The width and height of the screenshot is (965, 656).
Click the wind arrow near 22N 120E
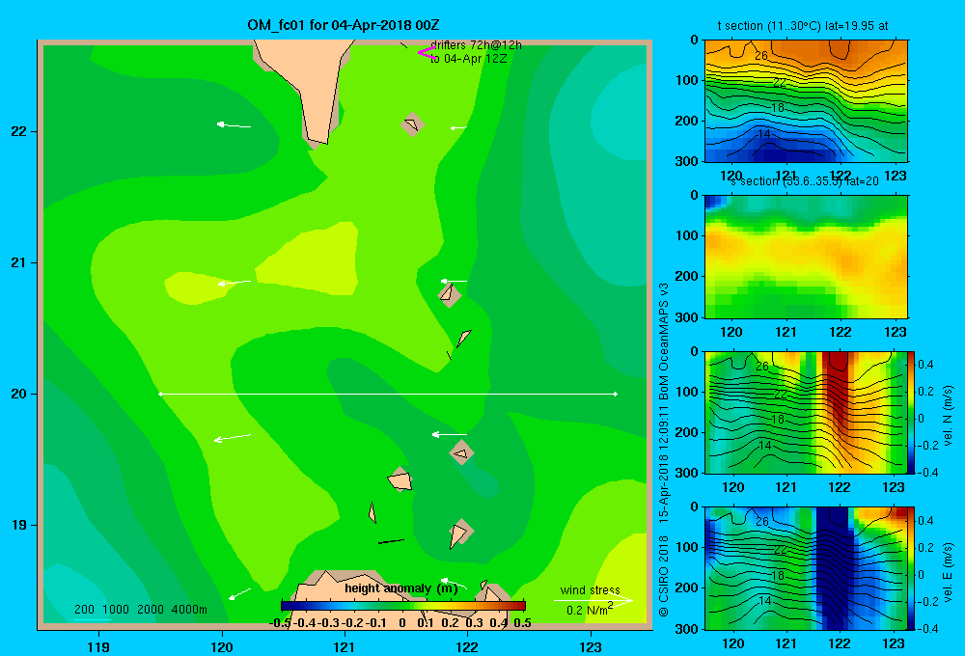(x=234, y=125)
